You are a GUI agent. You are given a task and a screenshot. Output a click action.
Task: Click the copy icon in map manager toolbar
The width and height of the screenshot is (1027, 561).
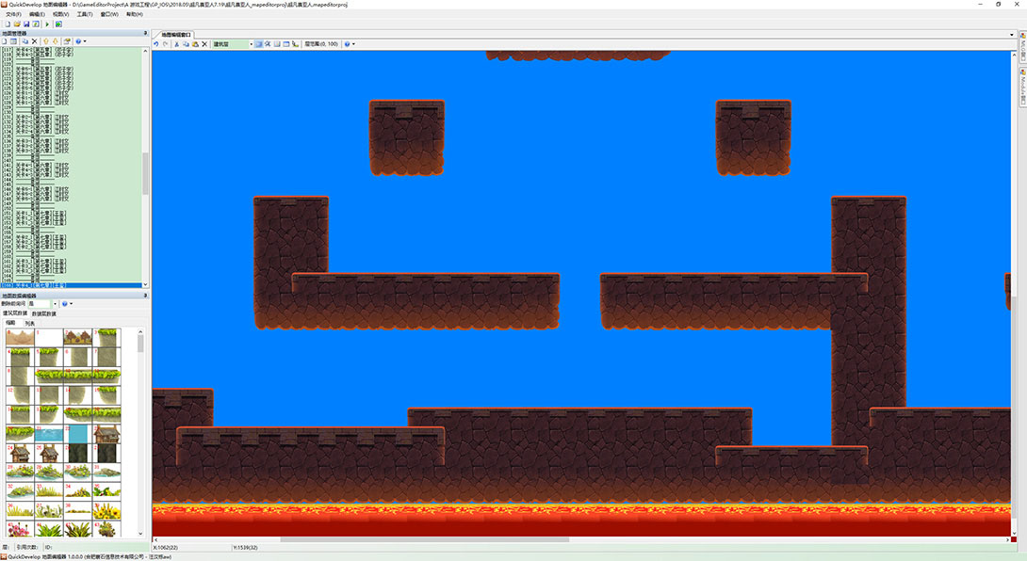click(24, 41)
